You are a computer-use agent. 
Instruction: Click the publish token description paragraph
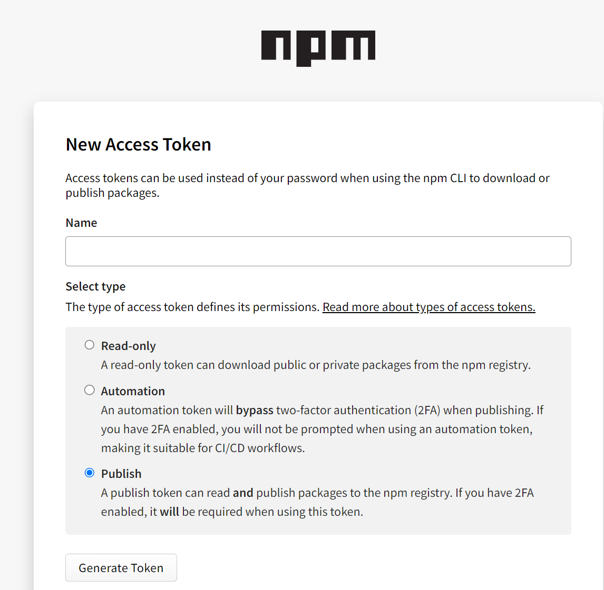point(317,502)
